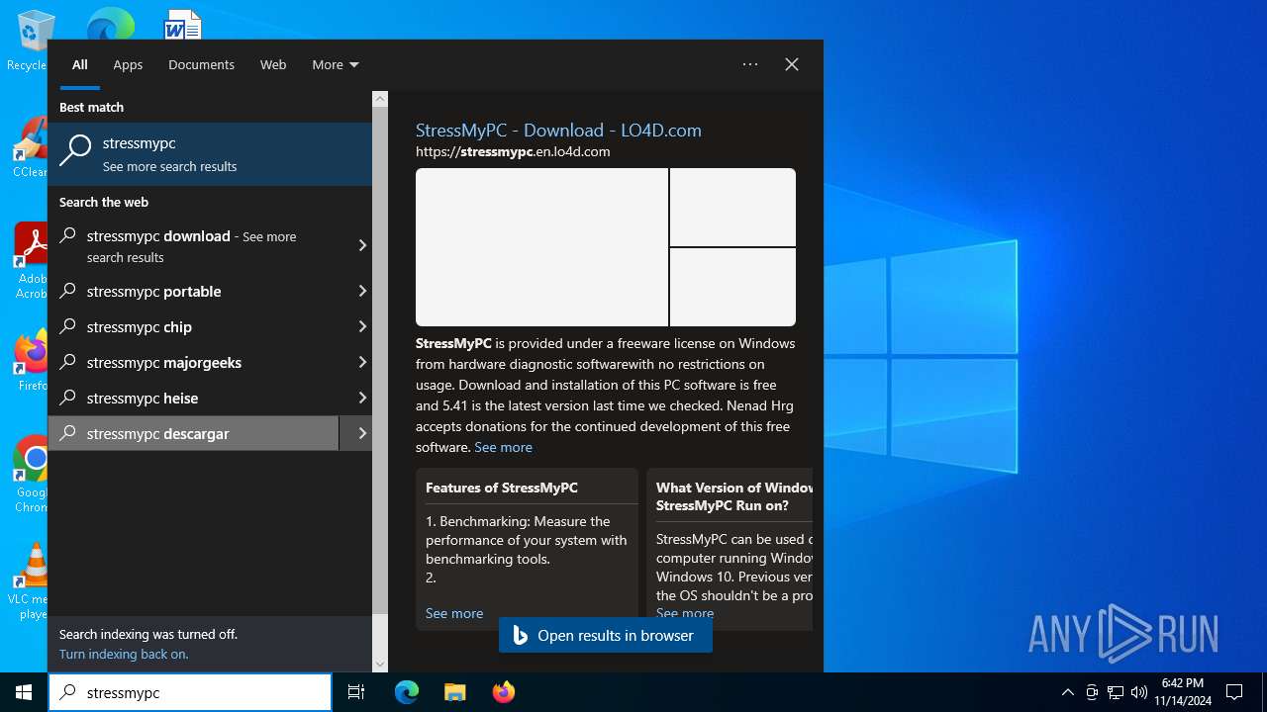The height and width of the screenshot is (712, 1267).
Task: Click the upper small preview thumbnail
Action: (732, 207)
